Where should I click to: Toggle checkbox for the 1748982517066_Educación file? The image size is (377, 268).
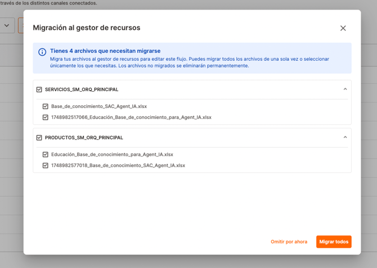pyautogui.click(x=46, y=118)
